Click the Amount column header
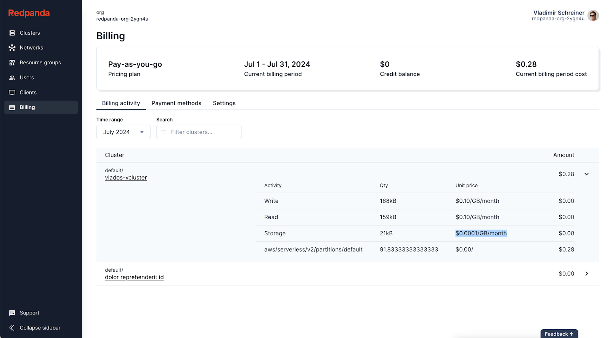The height and width of the screenshot is (338, 610). [563, 155]
